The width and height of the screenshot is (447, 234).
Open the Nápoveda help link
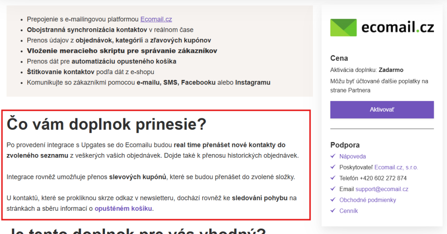tap(352, 156)
